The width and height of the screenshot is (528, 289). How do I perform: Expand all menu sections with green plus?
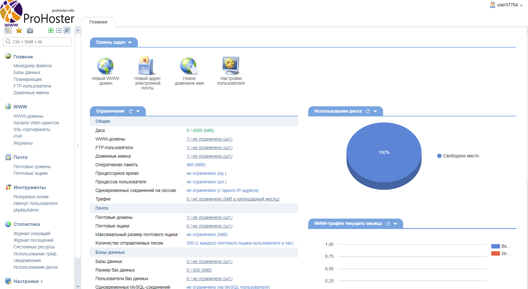point(51,30)
